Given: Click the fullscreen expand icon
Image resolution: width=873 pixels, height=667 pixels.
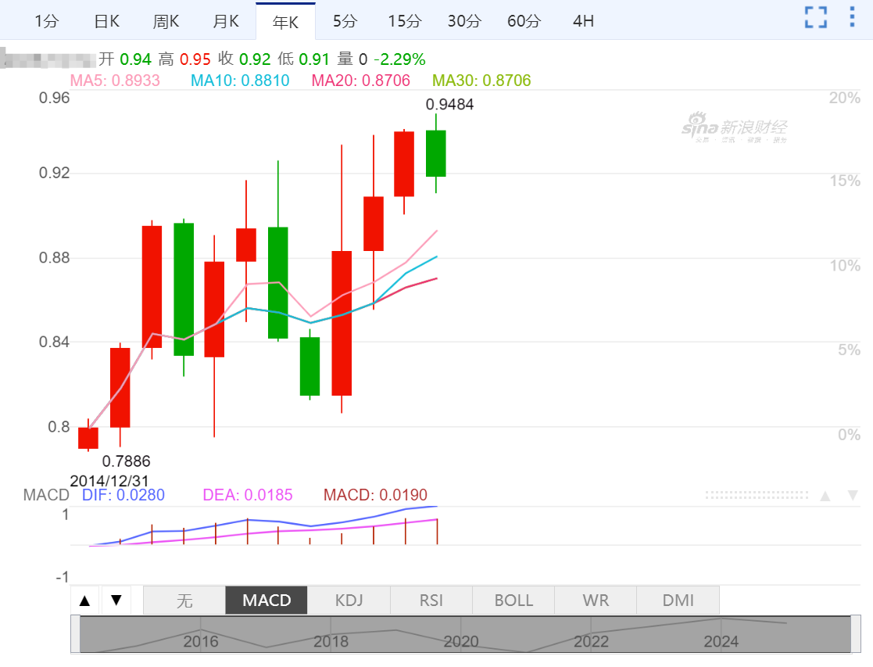Looking at the screenshot, I should [816, 17].
